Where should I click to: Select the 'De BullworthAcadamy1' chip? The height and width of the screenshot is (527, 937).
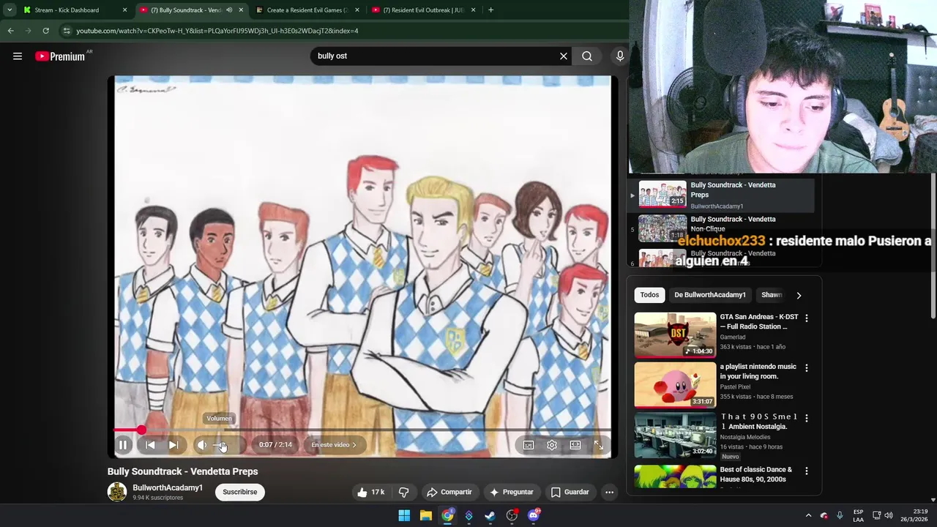[x=710, y=295]
